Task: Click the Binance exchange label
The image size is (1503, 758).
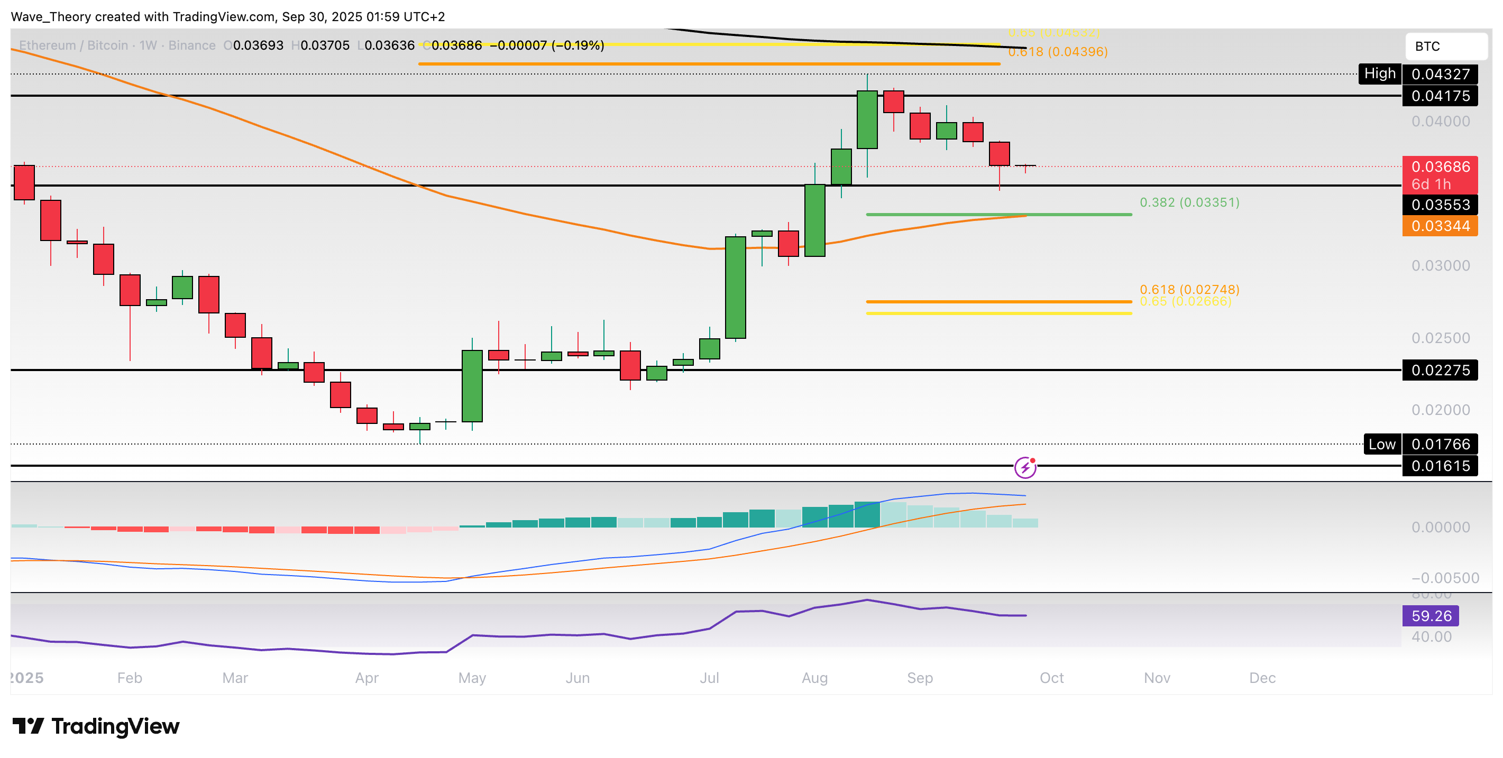Action: tap(193, 45)
